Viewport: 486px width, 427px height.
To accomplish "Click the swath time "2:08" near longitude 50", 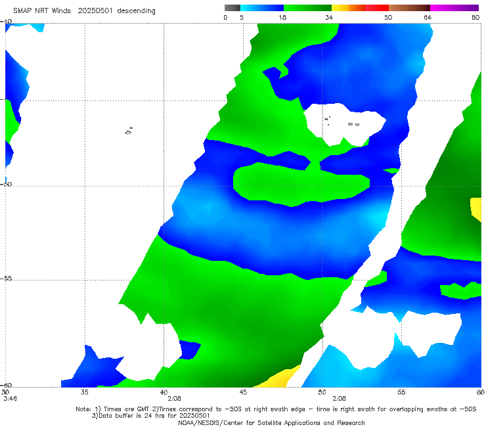I will point(339,398).
